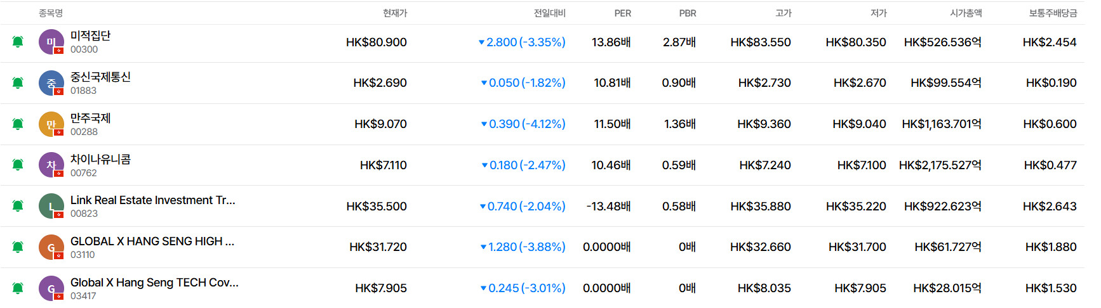Toggle the alert bell for 만주국제

click(x=18, y=124)
